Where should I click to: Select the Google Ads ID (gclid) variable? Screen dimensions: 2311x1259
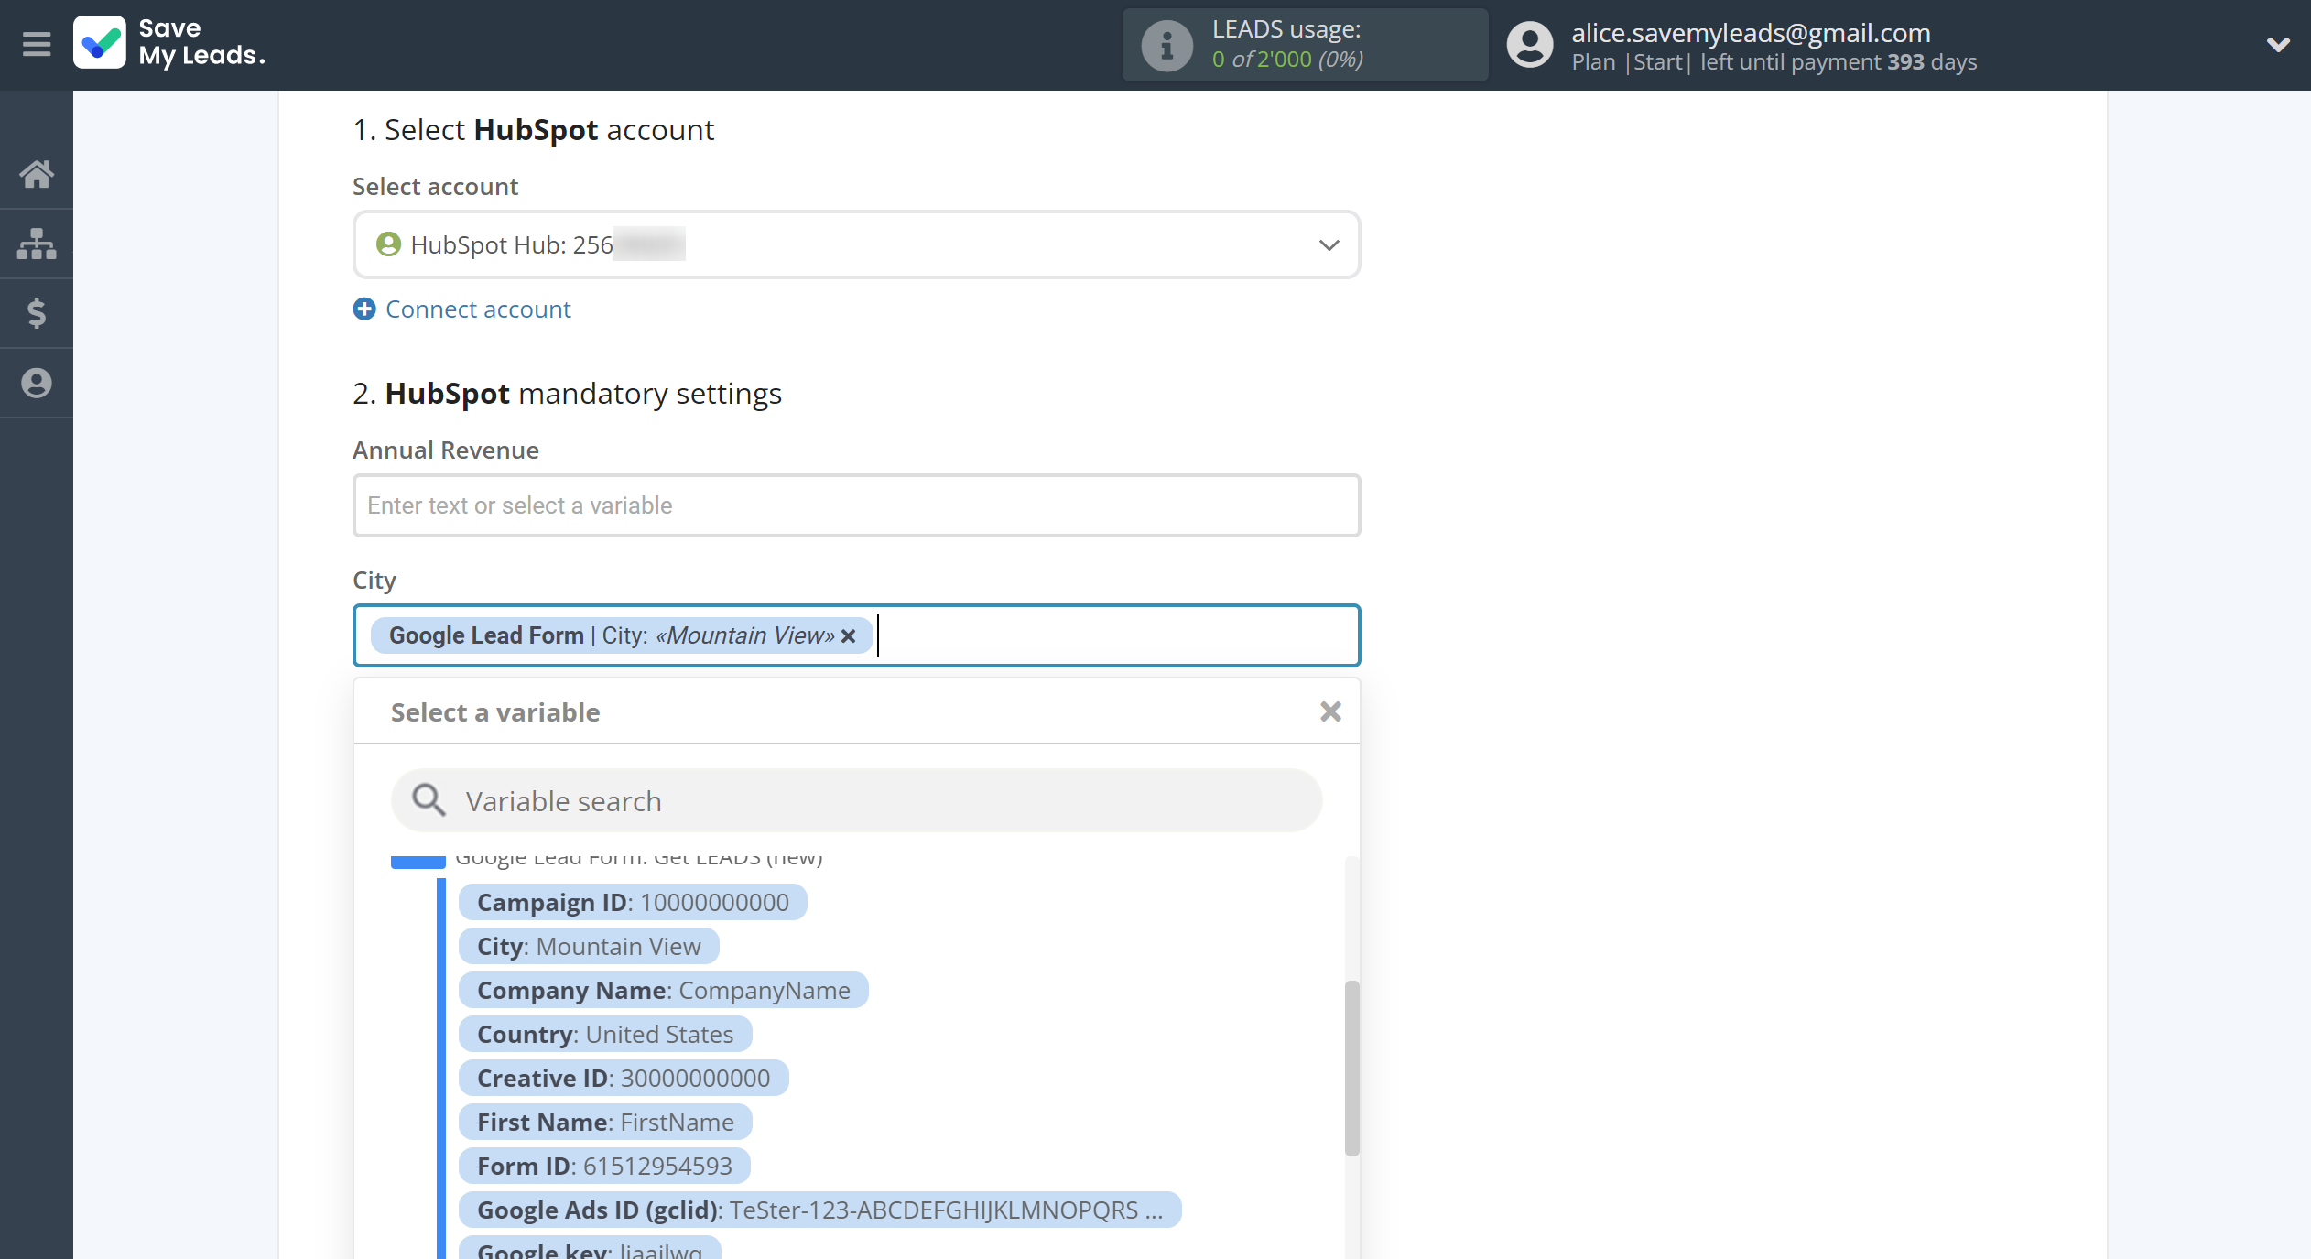[x=819, y=1210]
